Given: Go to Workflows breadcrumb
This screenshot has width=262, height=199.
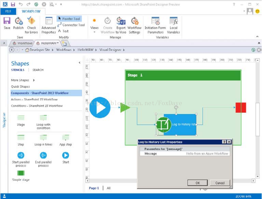Looking at the screenshot, I should (64, 50).
